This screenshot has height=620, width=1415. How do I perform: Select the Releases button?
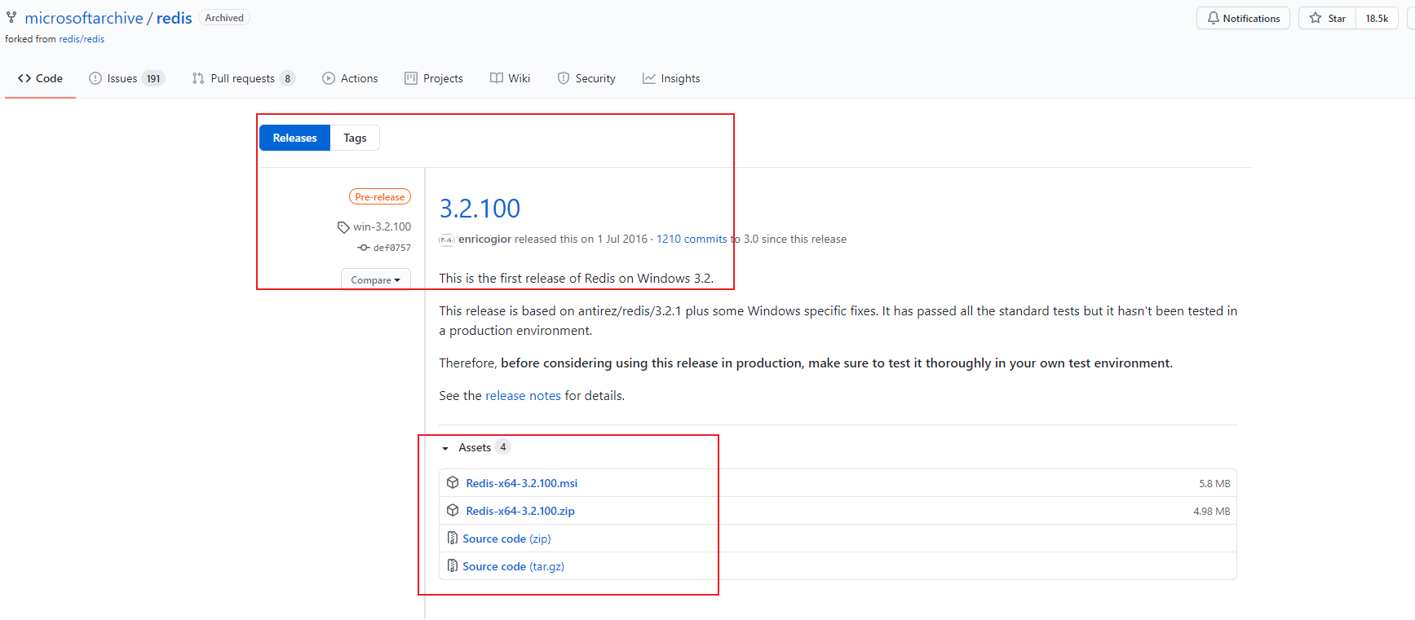[294, 138]
